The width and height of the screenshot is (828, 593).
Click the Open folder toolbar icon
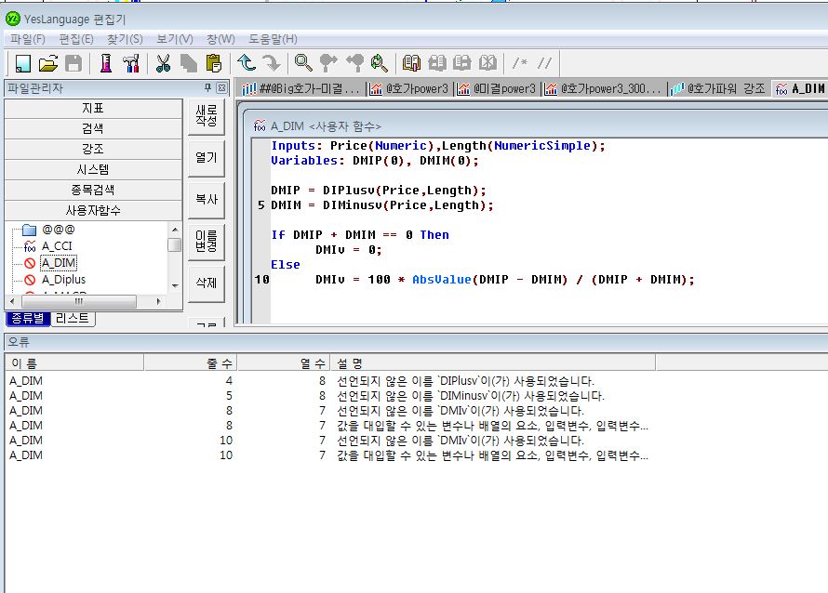click(48, 63)
